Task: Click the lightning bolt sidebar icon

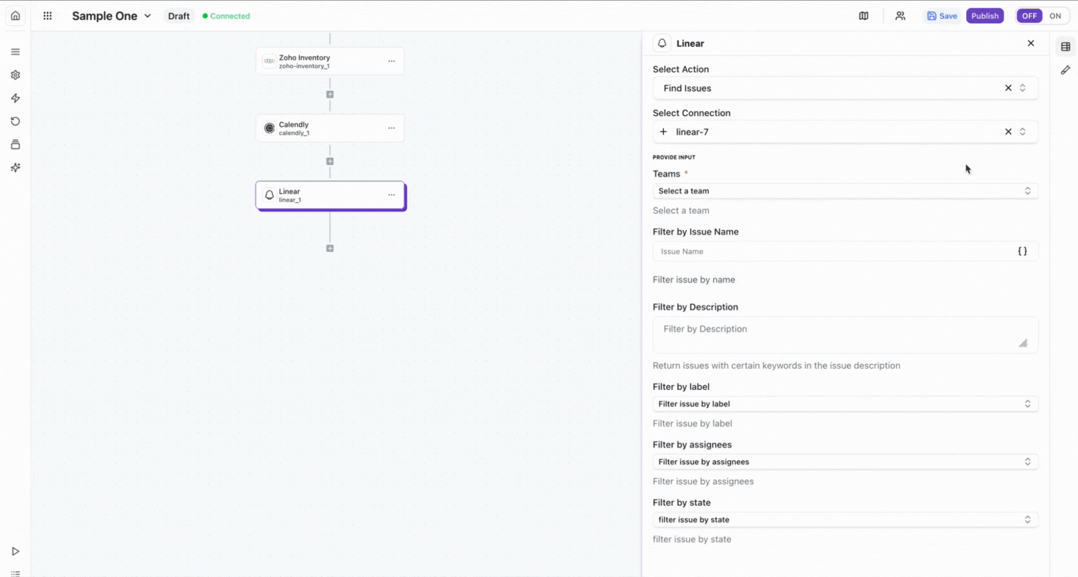Action: click(15, 98)
